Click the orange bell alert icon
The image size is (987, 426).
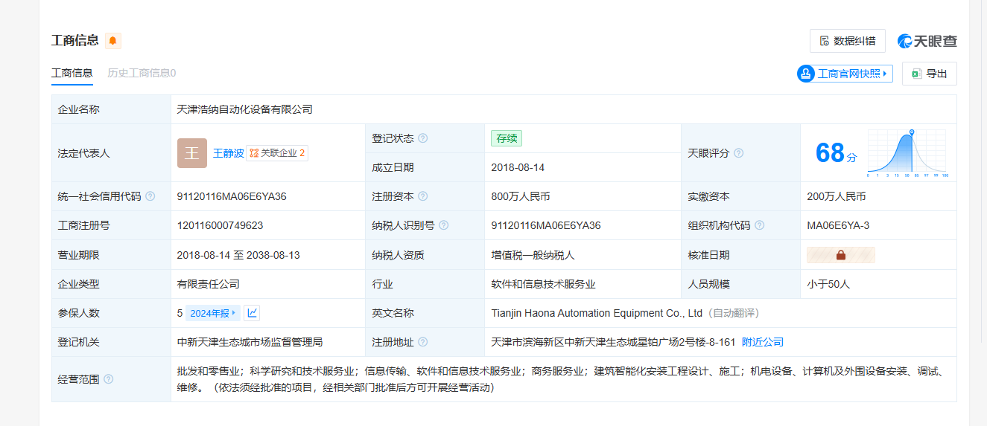[113, 40]
